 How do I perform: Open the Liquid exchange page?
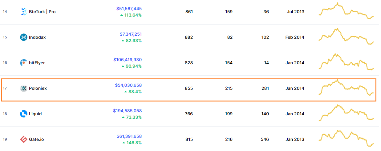(35, 114)
